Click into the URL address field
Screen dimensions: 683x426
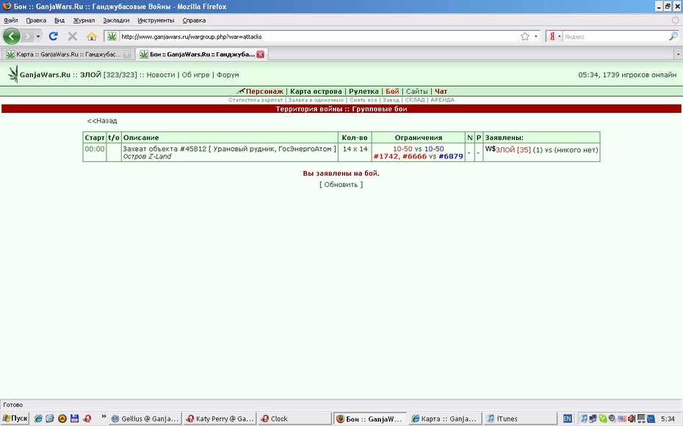tap(319, 37)
